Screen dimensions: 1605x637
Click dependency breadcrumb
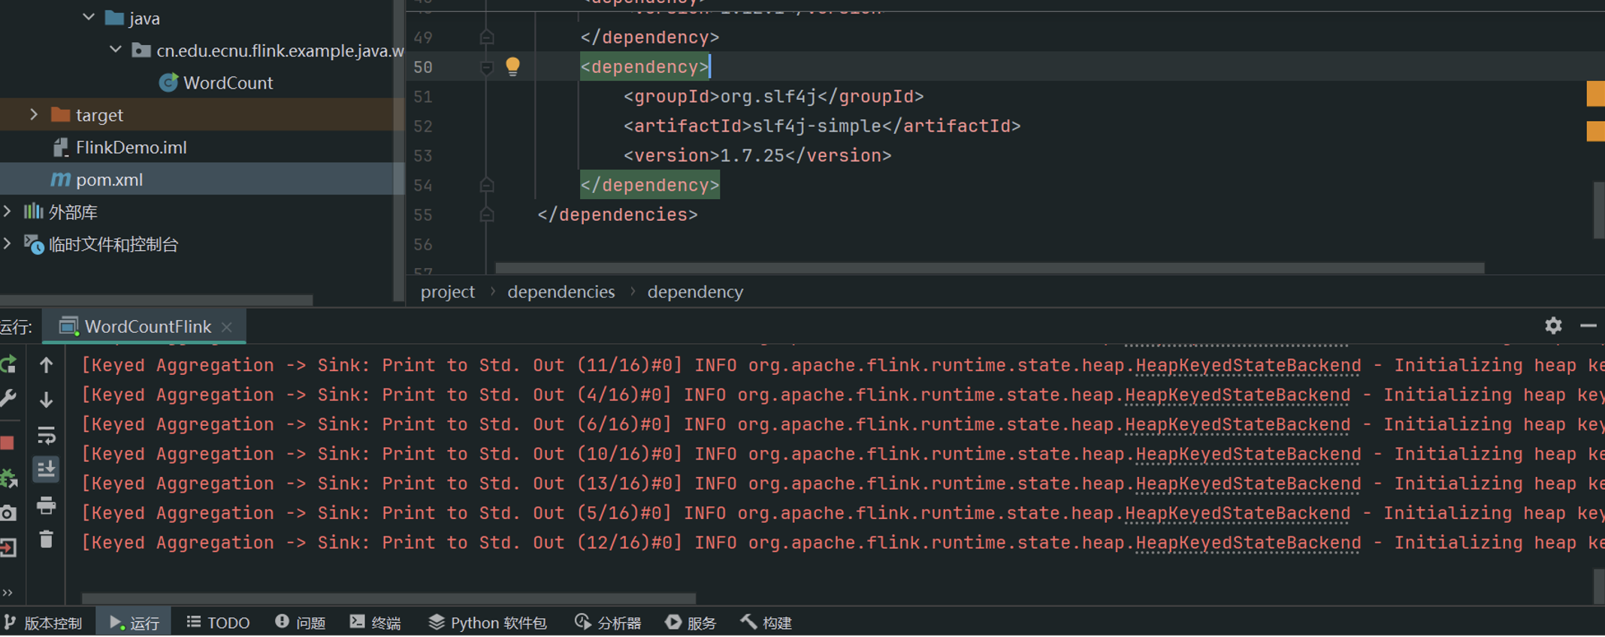696,291
